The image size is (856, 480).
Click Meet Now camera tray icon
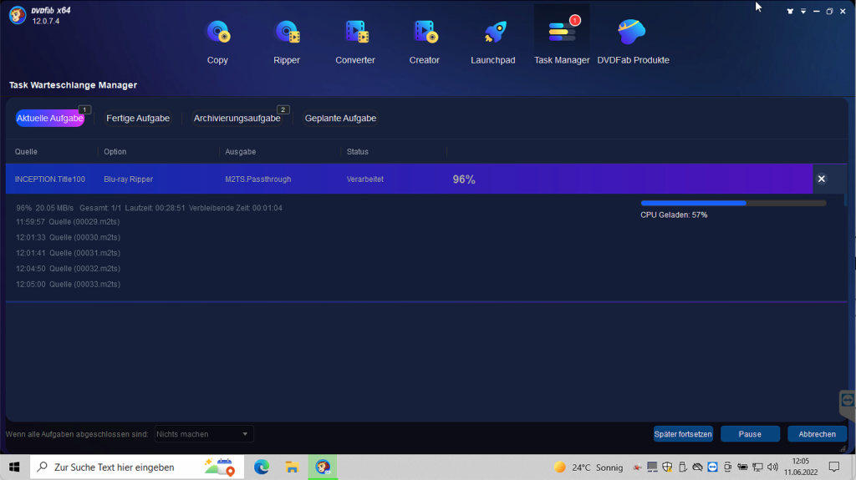point(727,467)
